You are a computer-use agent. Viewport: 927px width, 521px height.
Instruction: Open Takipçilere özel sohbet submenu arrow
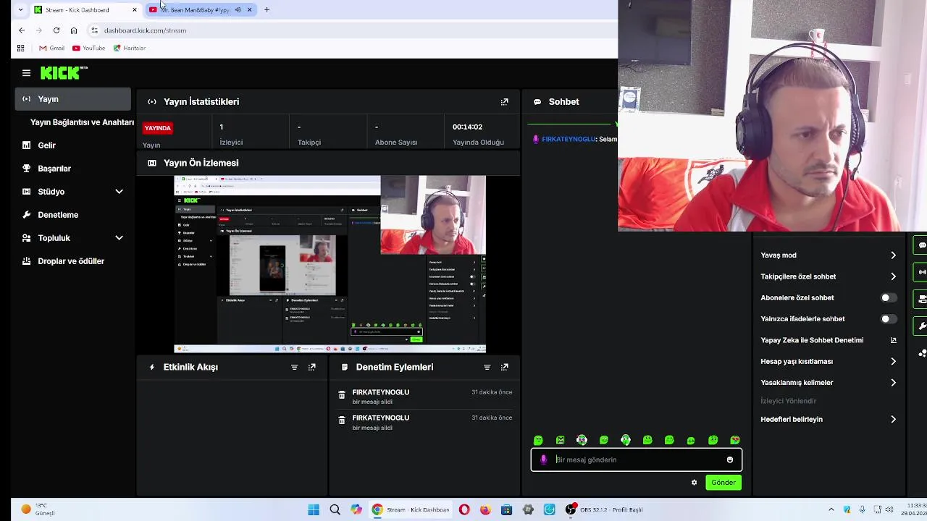pos(893,276)
